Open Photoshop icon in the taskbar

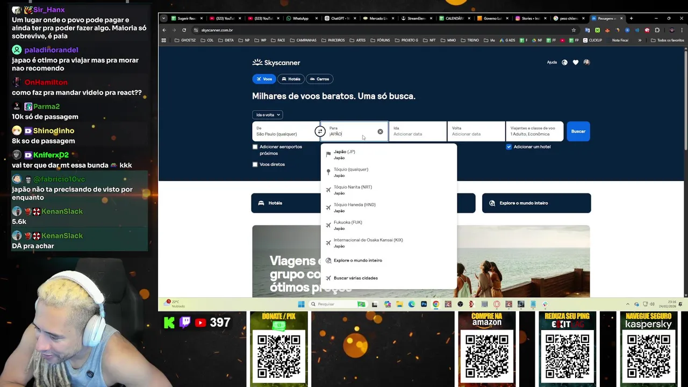(424, 304)
